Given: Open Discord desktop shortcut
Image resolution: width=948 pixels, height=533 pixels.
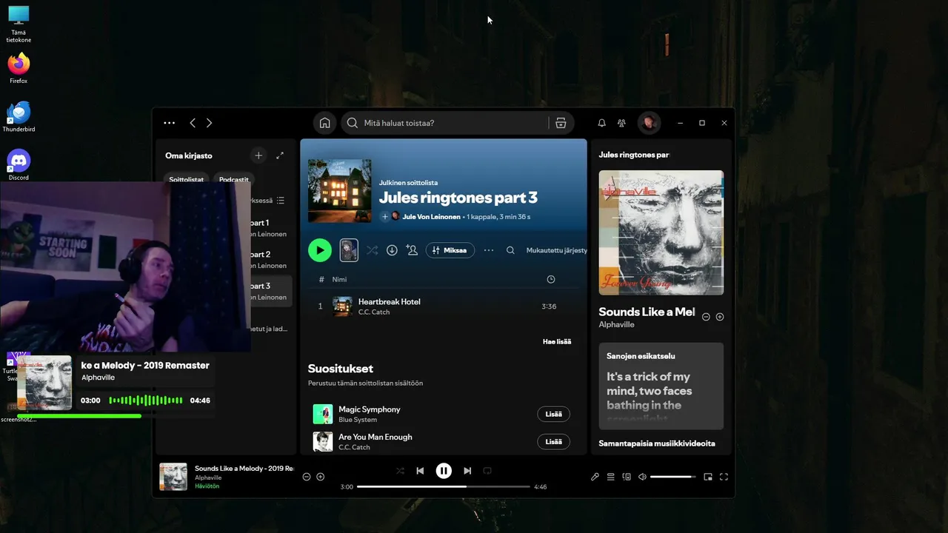Looking at the screenshot, I should (x=19, y=164).
